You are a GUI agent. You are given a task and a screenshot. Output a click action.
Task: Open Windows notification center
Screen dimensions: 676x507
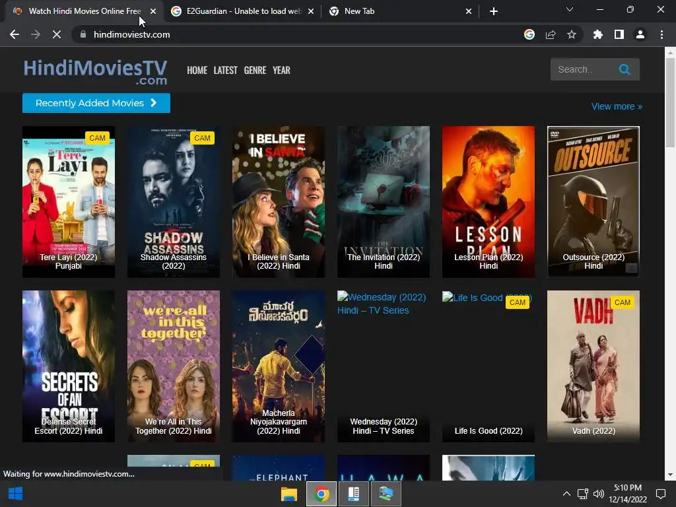(661, 494)
